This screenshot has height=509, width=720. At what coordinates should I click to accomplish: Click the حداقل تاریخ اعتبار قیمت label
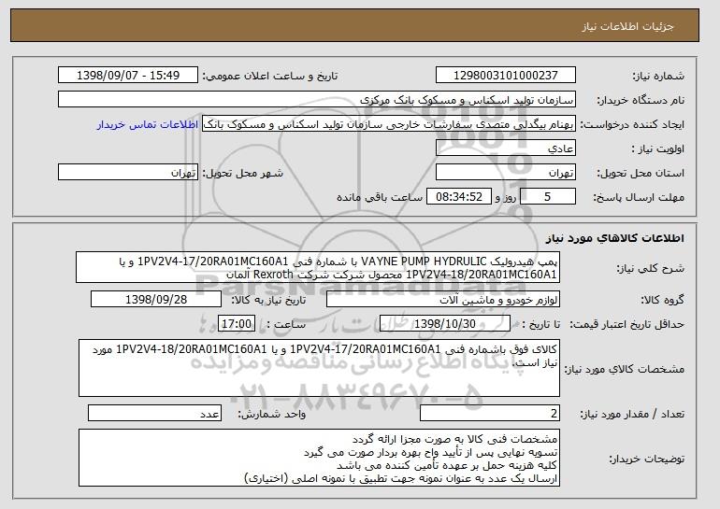(x=627, y=325)
